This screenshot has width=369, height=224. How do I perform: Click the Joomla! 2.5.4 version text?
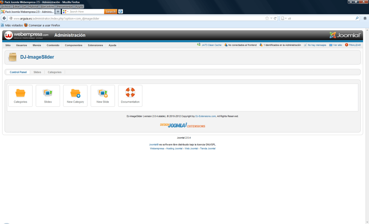184,138
